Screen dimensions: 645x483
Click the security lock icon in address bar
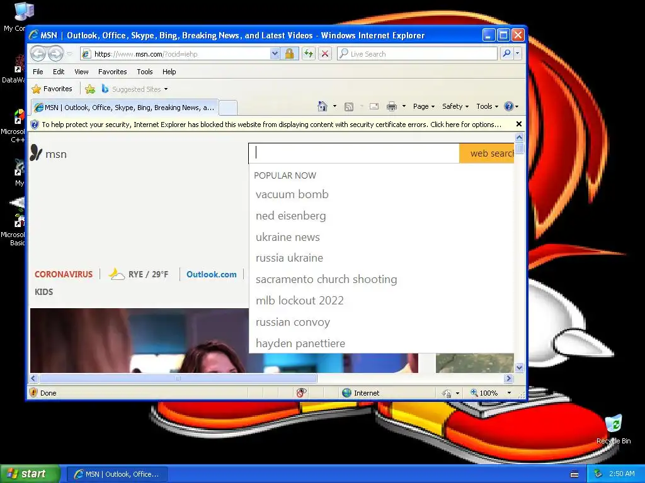click(289, 54)
